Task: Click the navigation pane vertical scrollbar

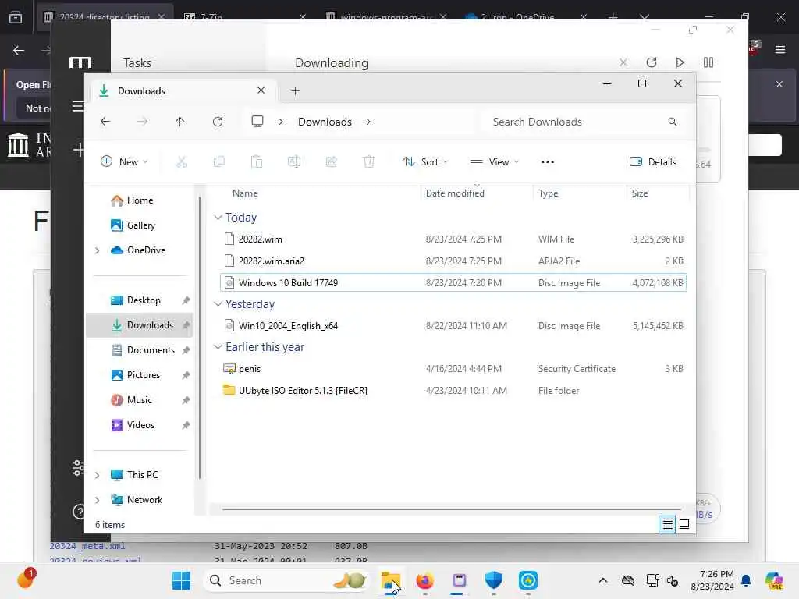Action: pos(200,336)
